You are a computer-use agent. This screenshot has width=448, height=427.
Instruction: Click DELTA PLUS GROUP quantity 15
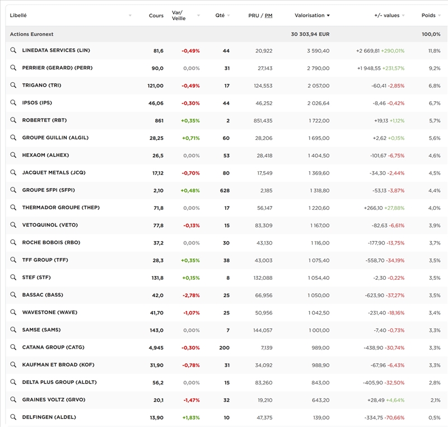227,383
